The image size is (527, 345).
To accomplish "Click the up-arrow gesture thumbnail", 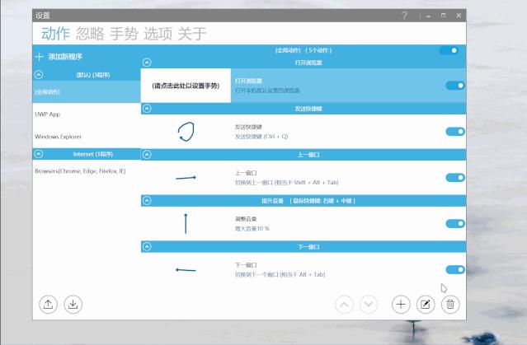I will click(186, 223).
